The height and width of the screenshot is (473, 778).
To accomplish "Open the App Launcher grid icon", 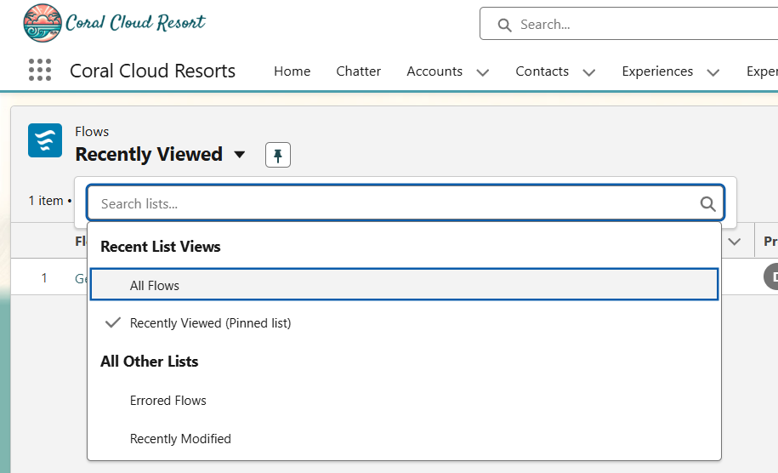I will click(40, 71).
